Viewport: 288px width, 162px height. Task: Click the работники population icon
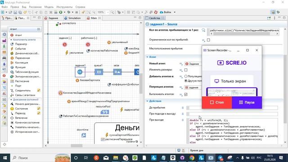pyautogui.click(x=88, y=45)
